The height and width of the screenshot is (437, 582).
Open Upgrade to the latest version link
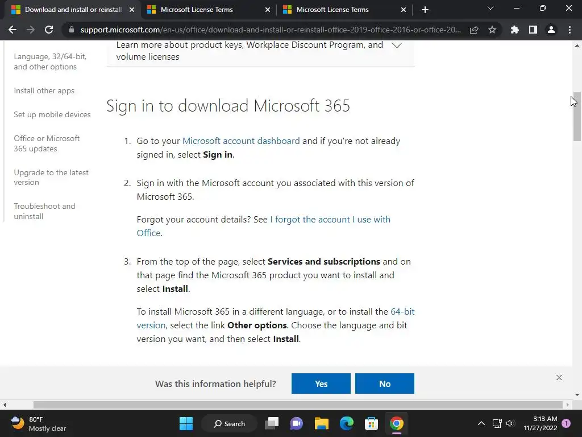click(51, 178)
